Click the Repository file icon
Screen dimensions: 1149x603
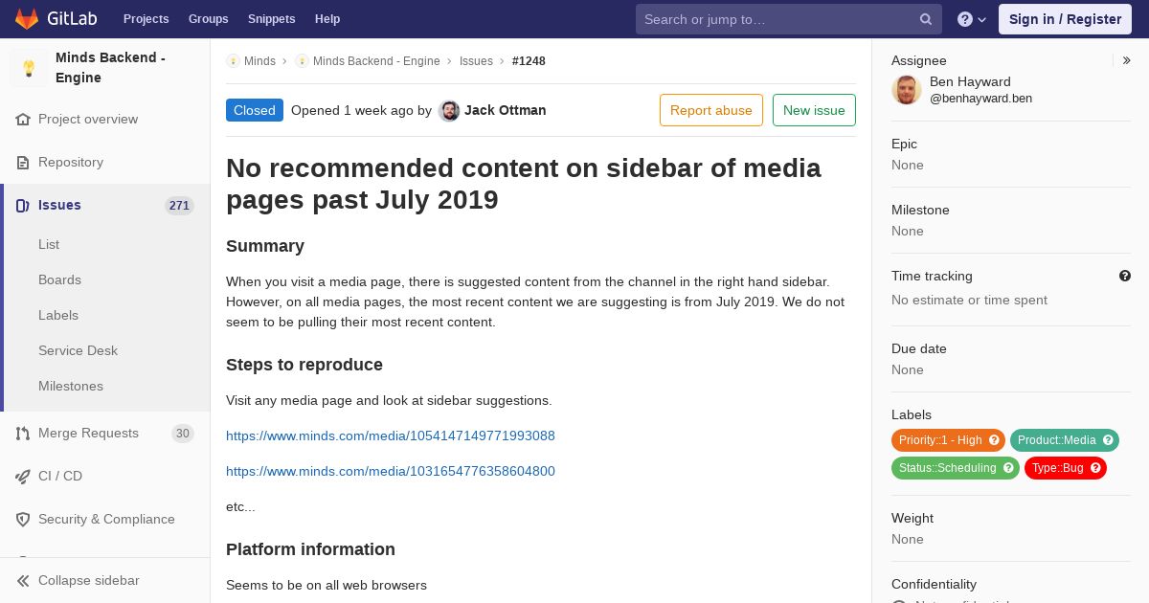pos(23,163)
